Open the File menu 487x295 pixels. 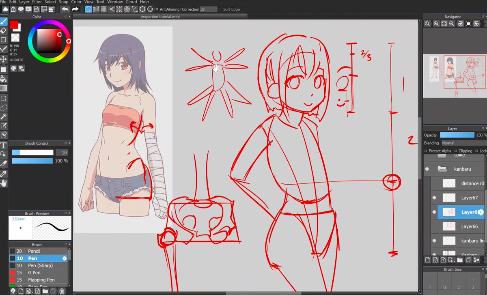tap(3, 2)
